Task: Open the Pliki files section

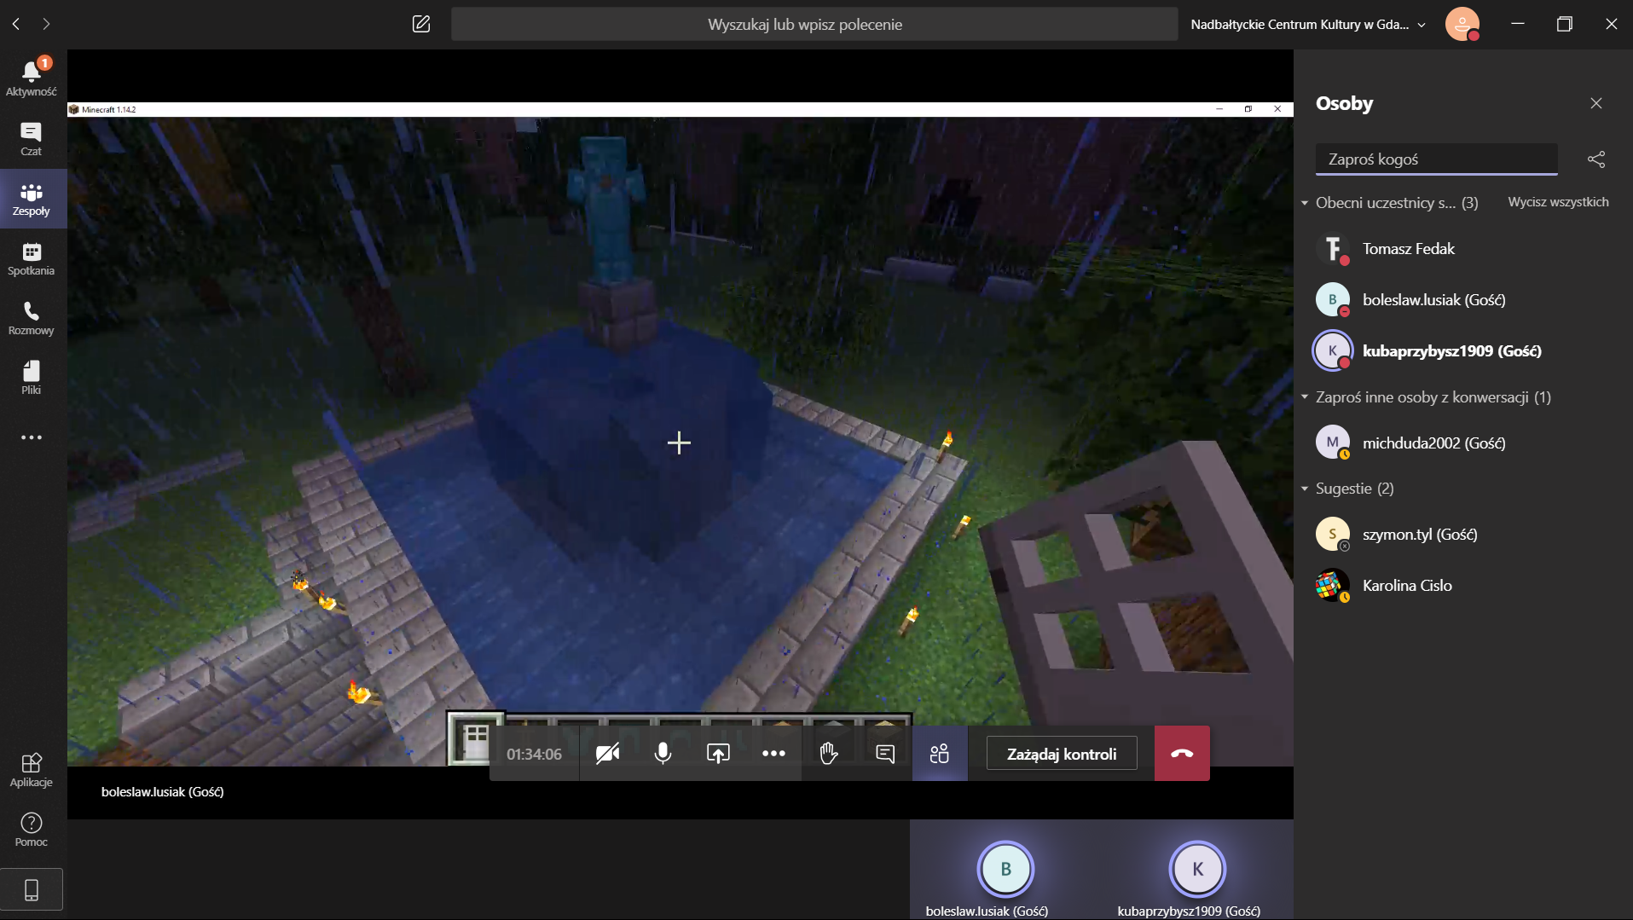Action: 32,378
